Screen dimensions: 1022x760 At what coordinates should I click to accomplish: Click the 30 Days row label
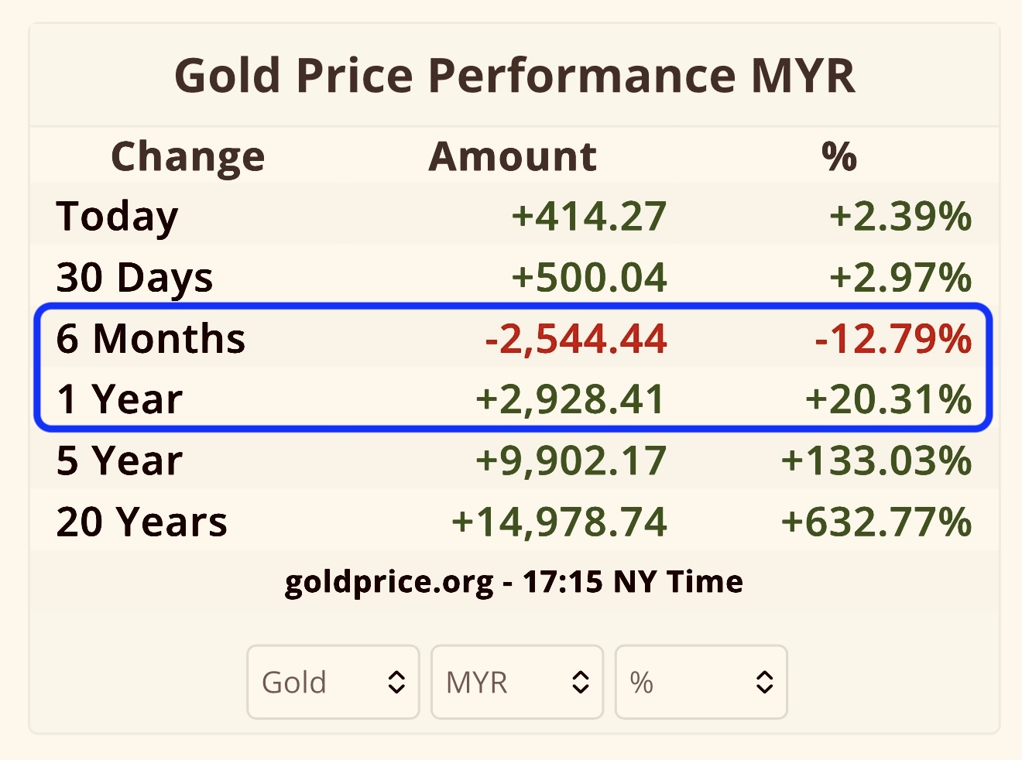click(135, 278)
